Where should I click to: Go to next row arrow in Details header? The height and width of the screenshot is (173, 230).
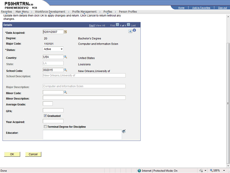(128, 25)
